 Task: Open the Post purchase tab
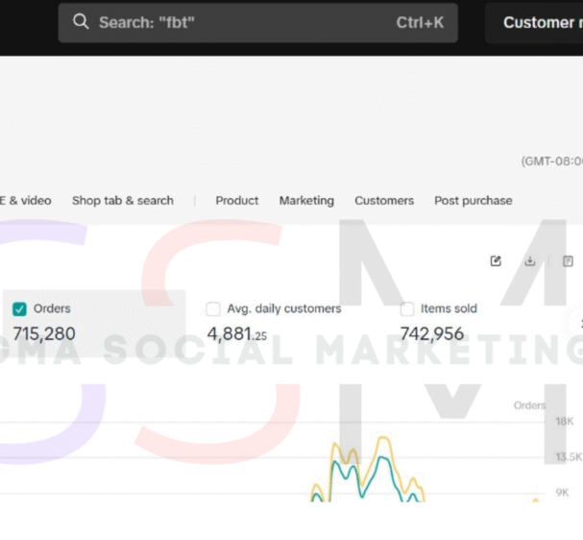point(473,201)
